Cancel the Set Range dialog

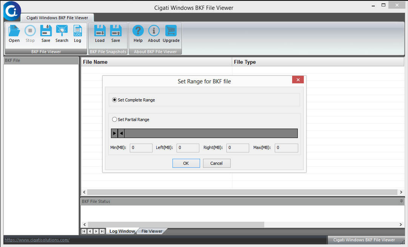[217, 163]
